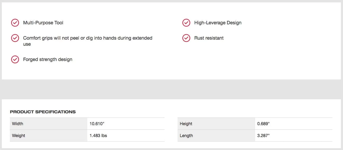
Task: Click the High-Leverage Design feature text
Action: pos(218,23)
